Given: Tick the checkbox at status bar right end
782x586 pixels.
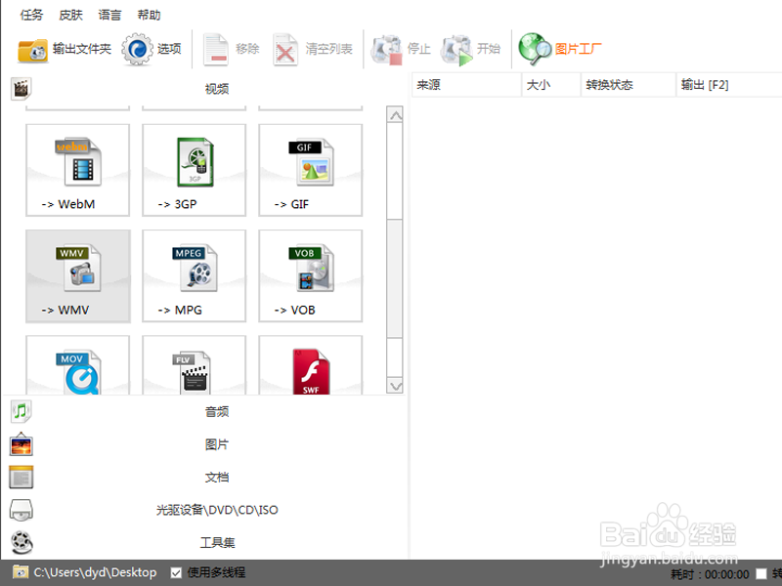Looking at the screenshot, I should (x=761, y=573).
